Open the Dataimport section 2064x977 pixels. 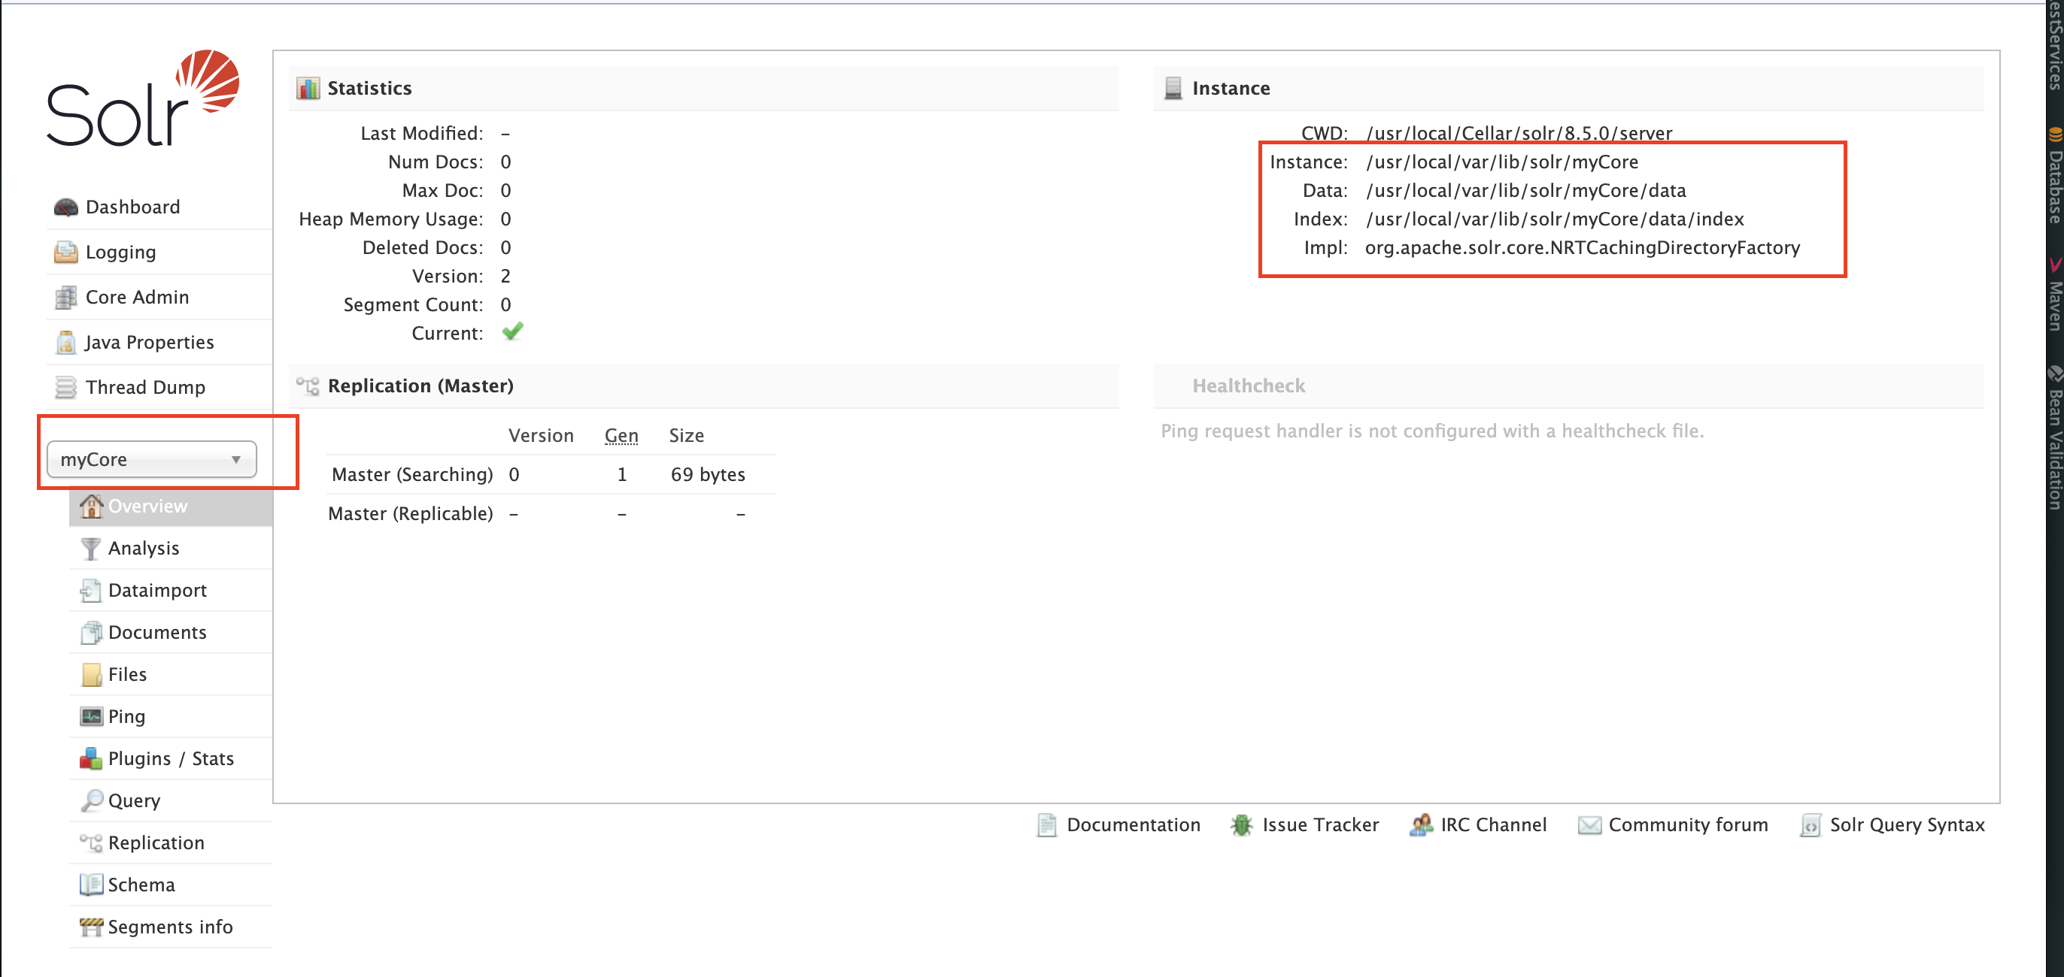click(x=157, y=590)
